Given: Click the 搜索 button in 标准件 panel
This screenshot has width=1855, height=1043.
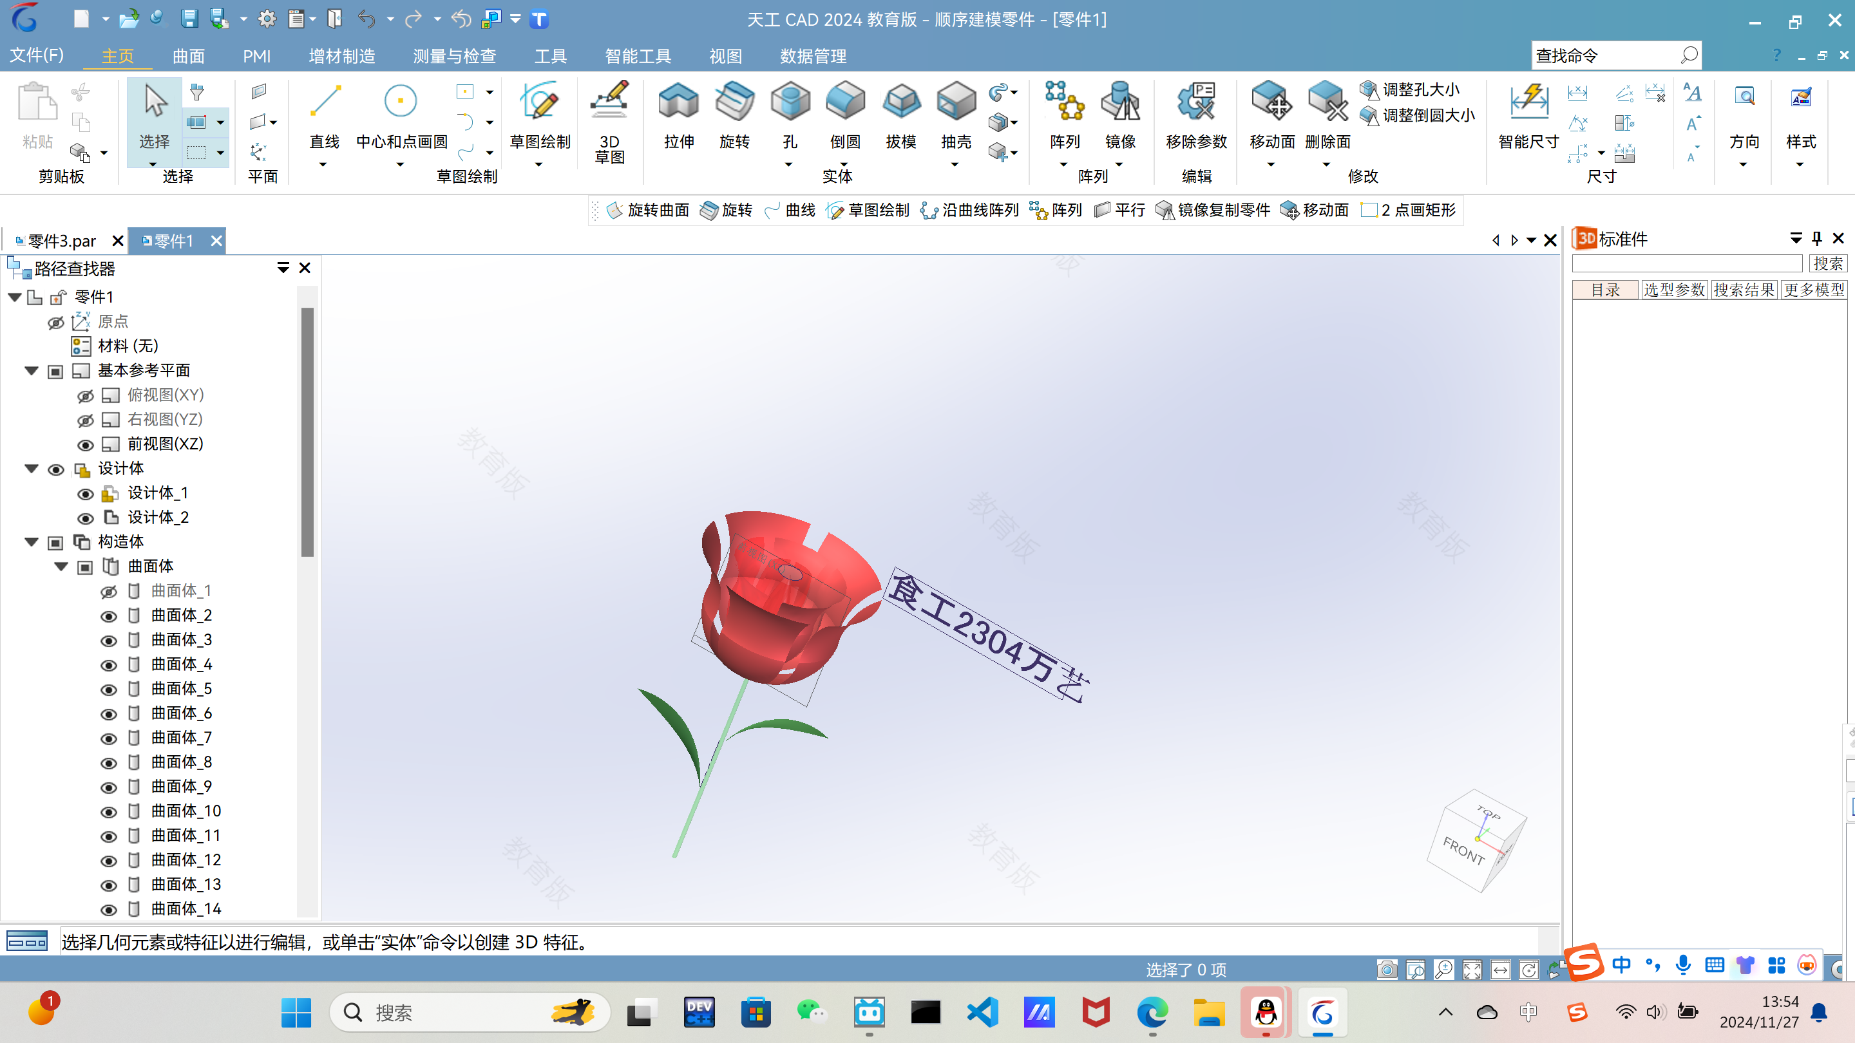Looking at the screenshot, I should pyautogui.click(x=1828, y=263).
